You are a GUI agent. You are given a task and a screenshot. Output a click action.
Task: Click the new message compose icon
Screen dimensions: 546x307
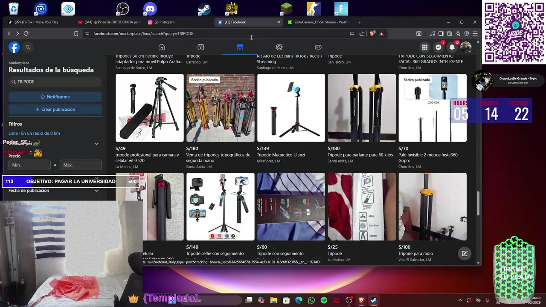[x=465, y=254]
